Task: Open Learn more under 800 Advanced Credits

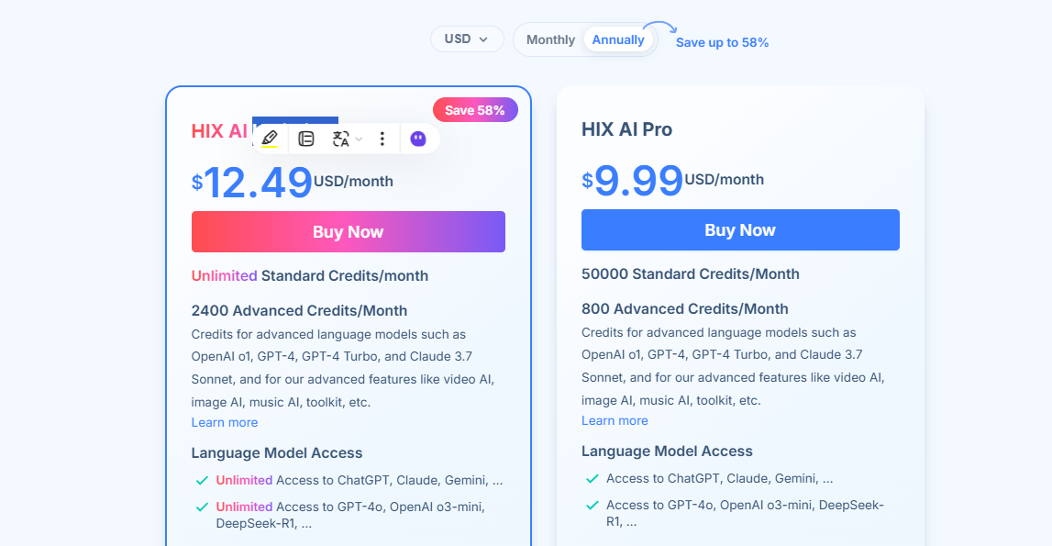Action: point(615,420)
